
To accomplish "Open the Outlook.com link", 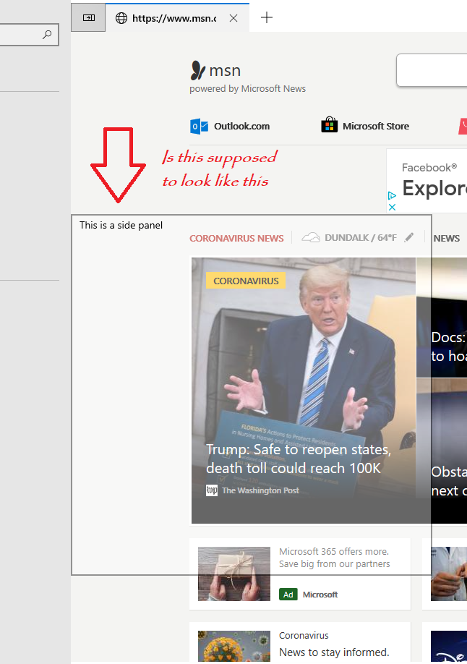I will click(241, 126).
